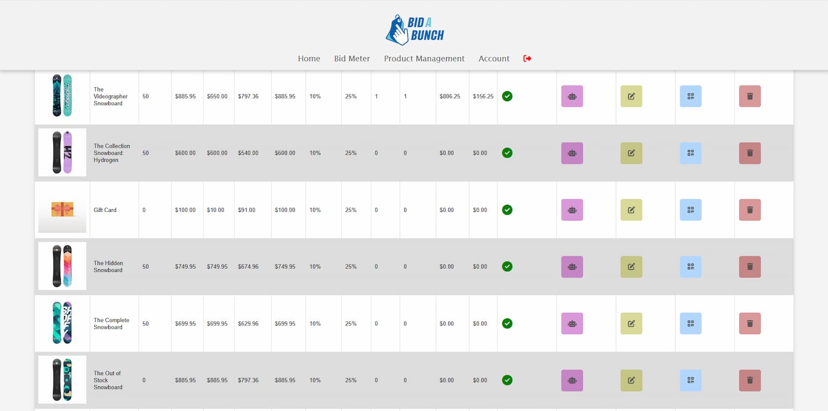This screenshot has width=828, height=411.
Task: Open robot settings for Collection Snowboard: Hydrogen
Action: tap(572, 153)
